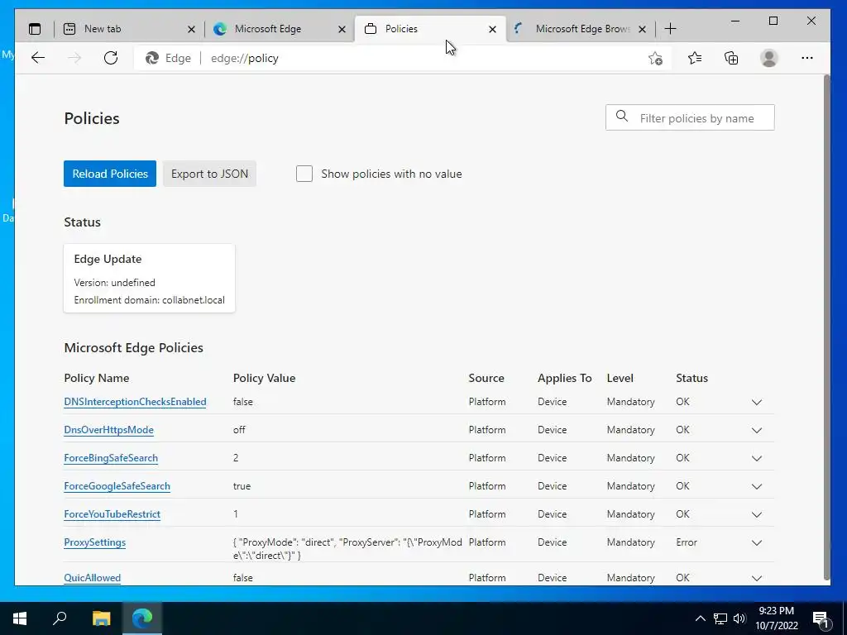This screenshot has width=847, height=635.
Task: Open the profile avatar menu
Action: point(768,58)
